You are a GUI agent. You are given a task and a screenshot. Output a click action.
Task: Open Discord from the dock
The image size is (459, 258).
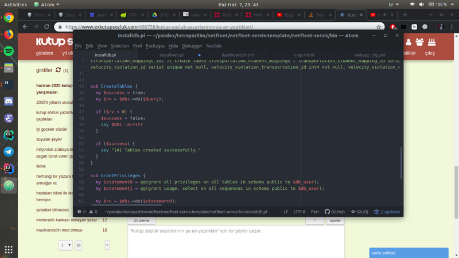coord(9,101)
